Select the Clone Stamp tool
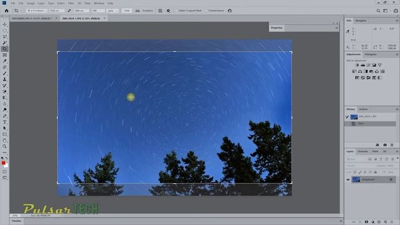Image resolution: width=400 pixels, height=225 pixels. (4, 79)
